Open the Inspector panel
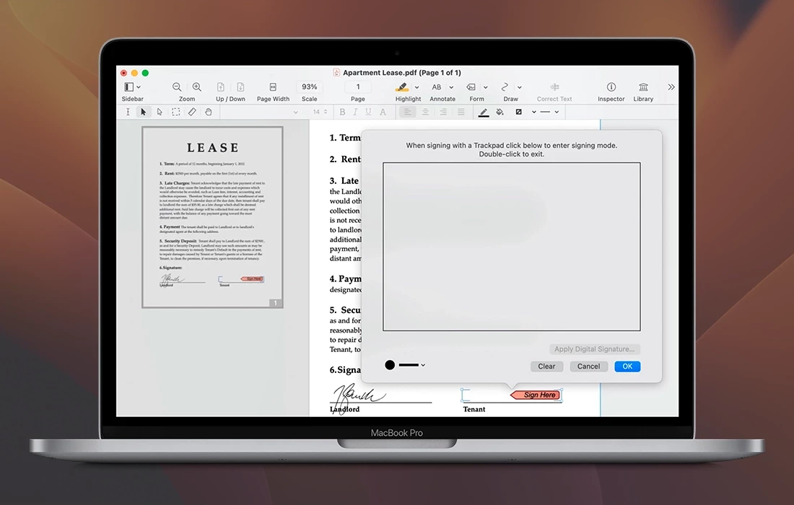The width and height of the screenshot is (794, 505). [611, 87]
